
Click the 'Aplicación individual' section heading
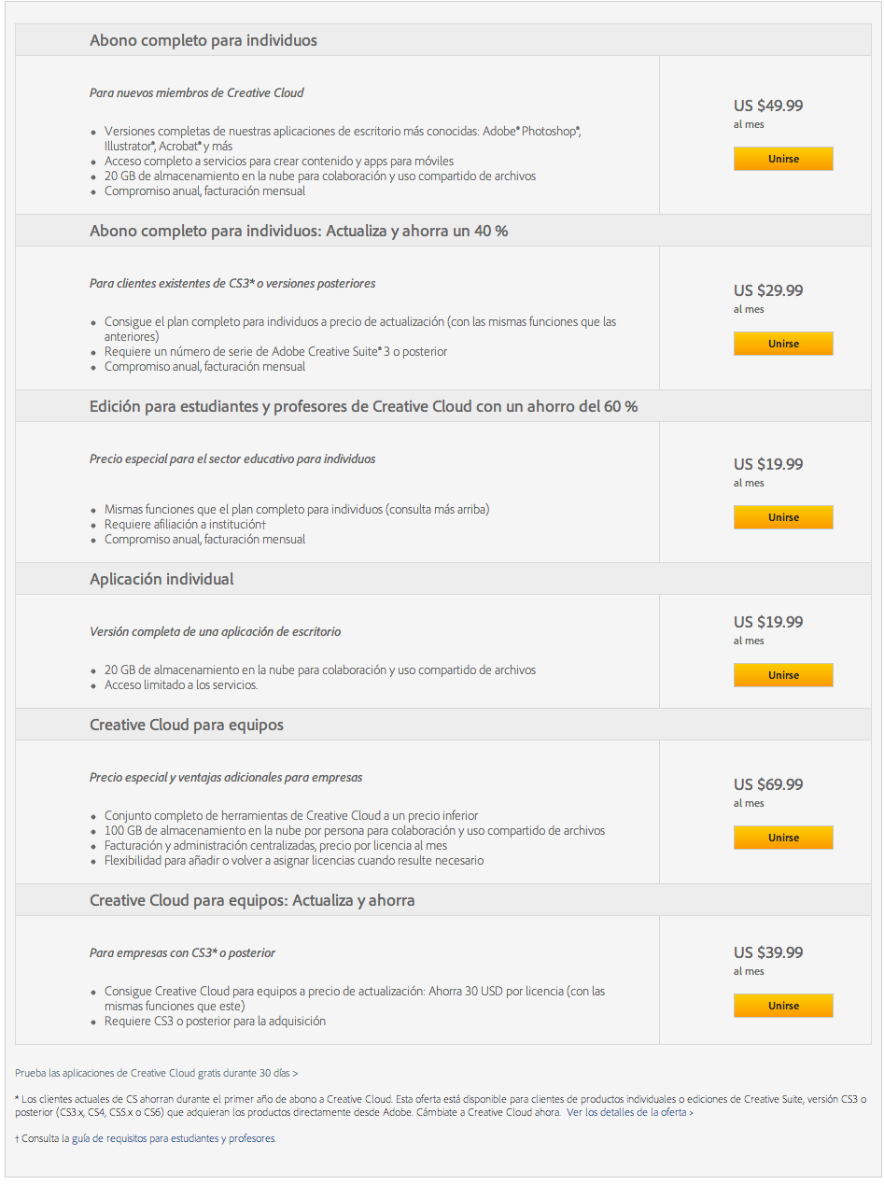pos(161,579)
